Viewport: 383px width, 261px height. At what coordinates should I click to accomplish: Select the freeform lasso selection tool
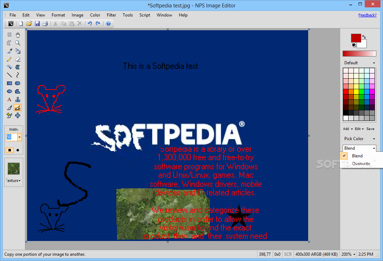coord(9,43)
